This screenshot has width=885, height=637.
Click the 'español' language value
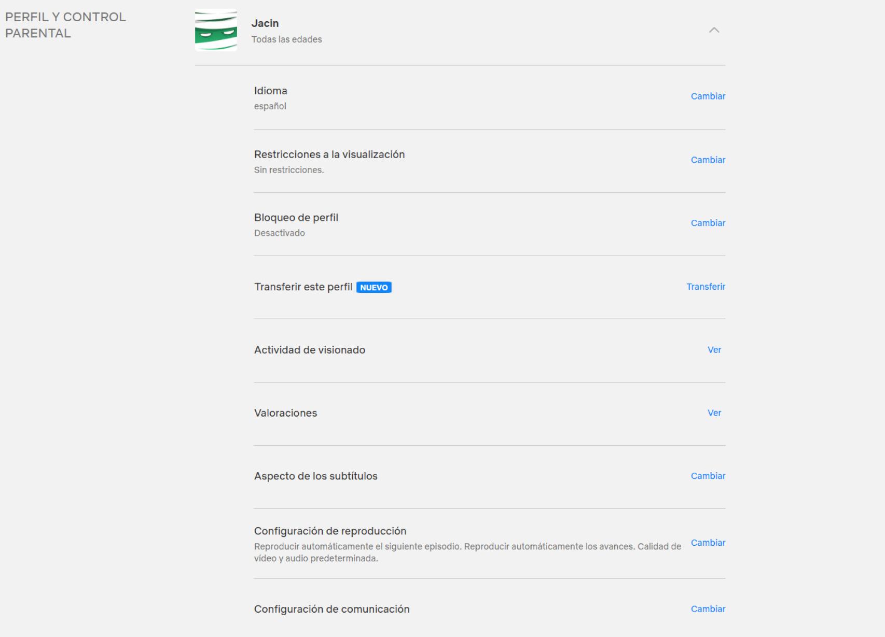click(x=270, y=106)
